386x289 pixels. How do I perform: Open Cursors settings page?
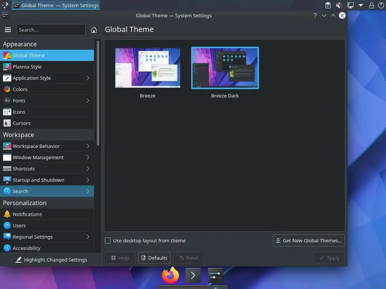click(x=47, y=123)
